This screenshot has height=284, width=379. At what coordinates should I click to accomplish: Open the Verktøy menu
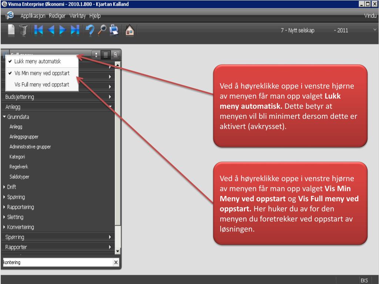(x=77, y=16)
